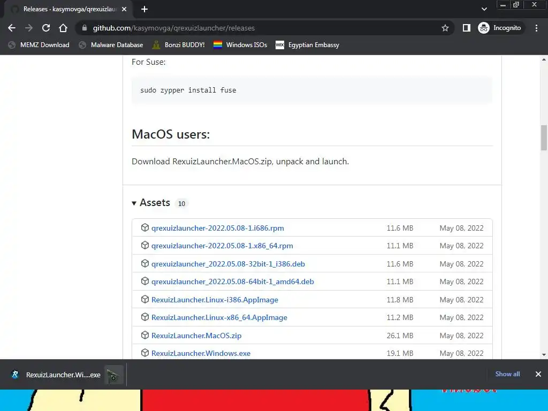The width and height of the screenshot is (548, 411).
Task: Open the Egyptian Embassy bookmark
Action: [x=308, y=45]
